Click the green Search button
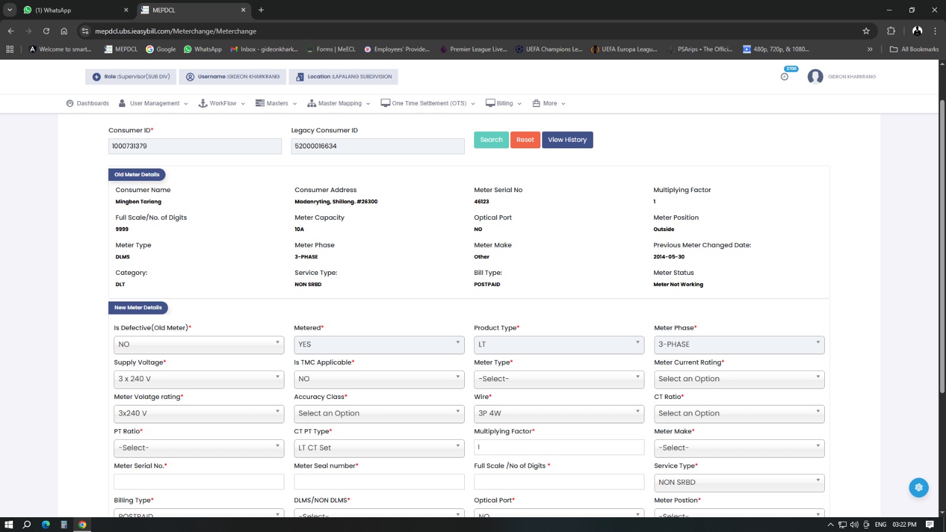The height and width of the screenshot is (532, 946). 491,140
